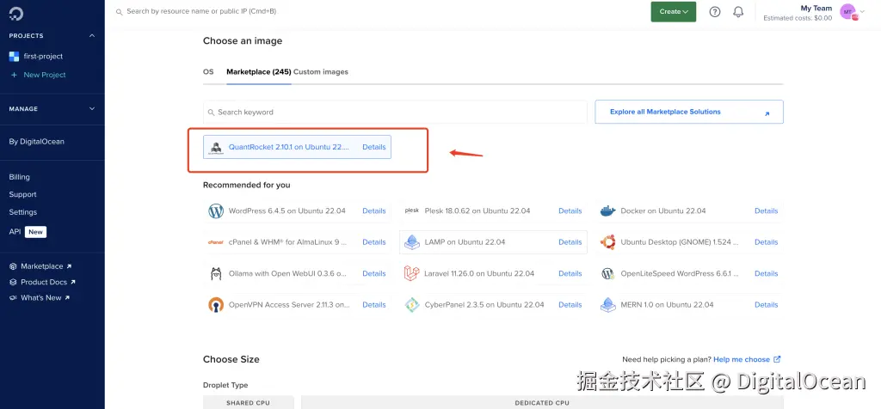The image size is (881, 409).
Task: Click the OpenLiteSpeed WordPress icon
Action: [x=608, y=274]
